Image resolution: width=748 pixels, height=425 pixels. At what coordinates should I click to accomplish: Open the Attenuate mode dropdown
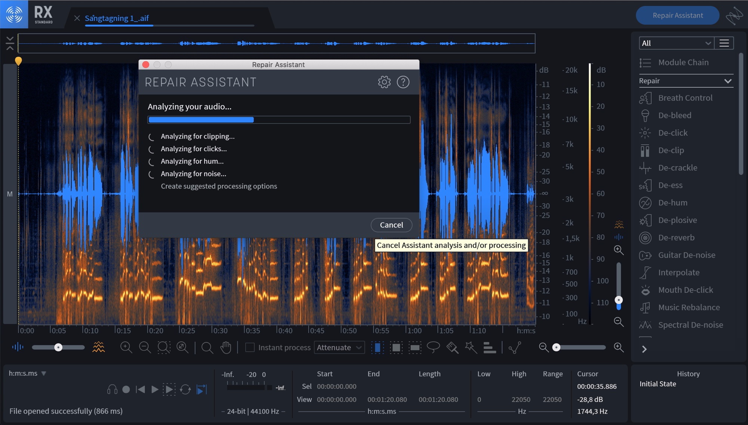(x=339, y=347)
